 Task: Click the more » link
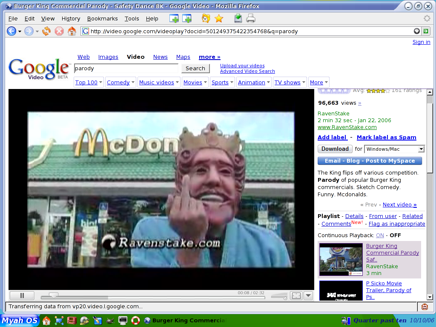209,57
